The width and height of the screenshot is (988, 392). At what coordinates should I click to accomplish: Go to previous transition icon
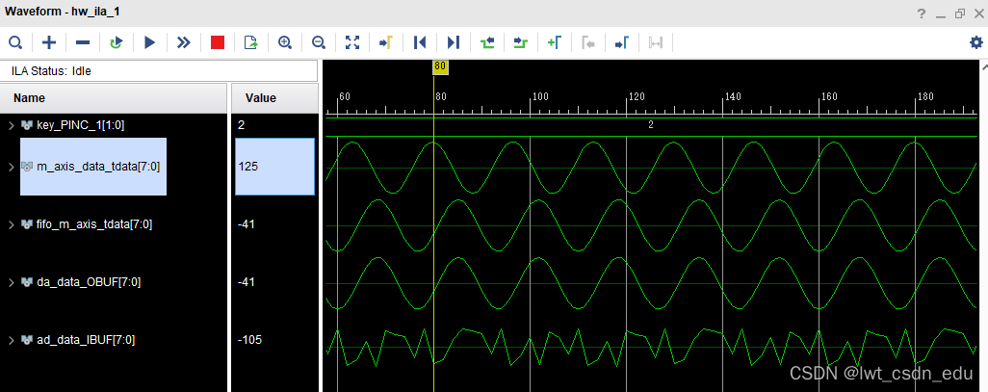pos(487,42)
